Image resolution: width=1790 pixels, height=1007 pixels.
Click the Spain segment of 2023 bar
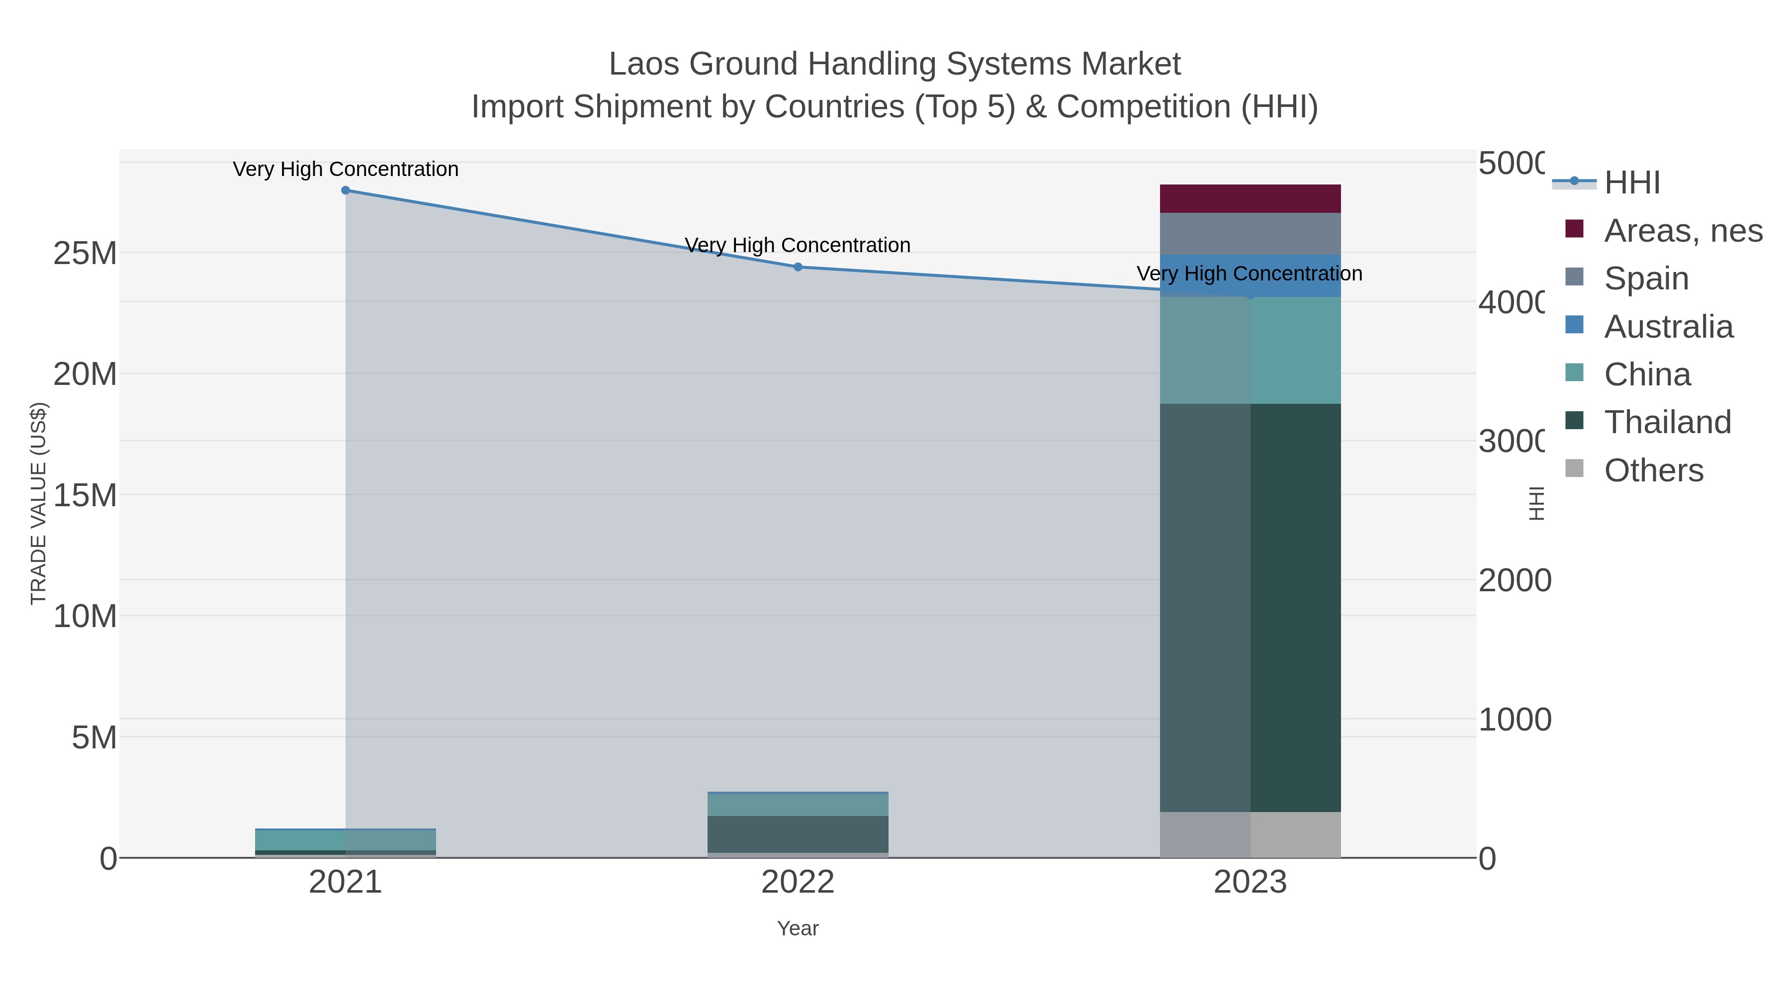pos(1250,234)
